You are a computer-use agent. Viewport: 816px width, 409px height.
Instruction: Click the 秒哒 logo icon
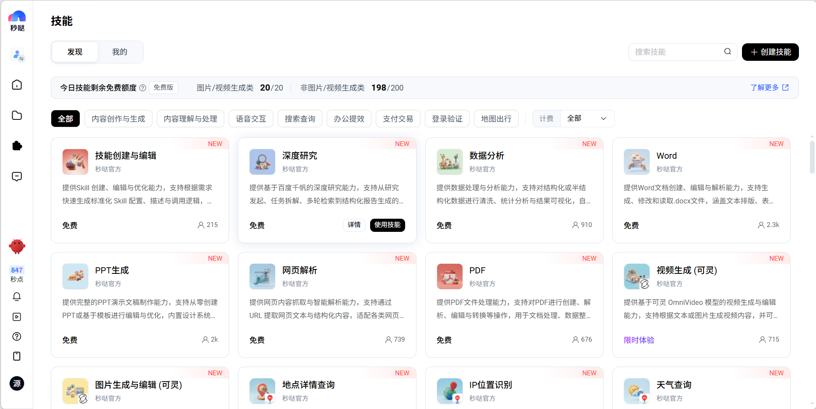[x=17, y=21]
